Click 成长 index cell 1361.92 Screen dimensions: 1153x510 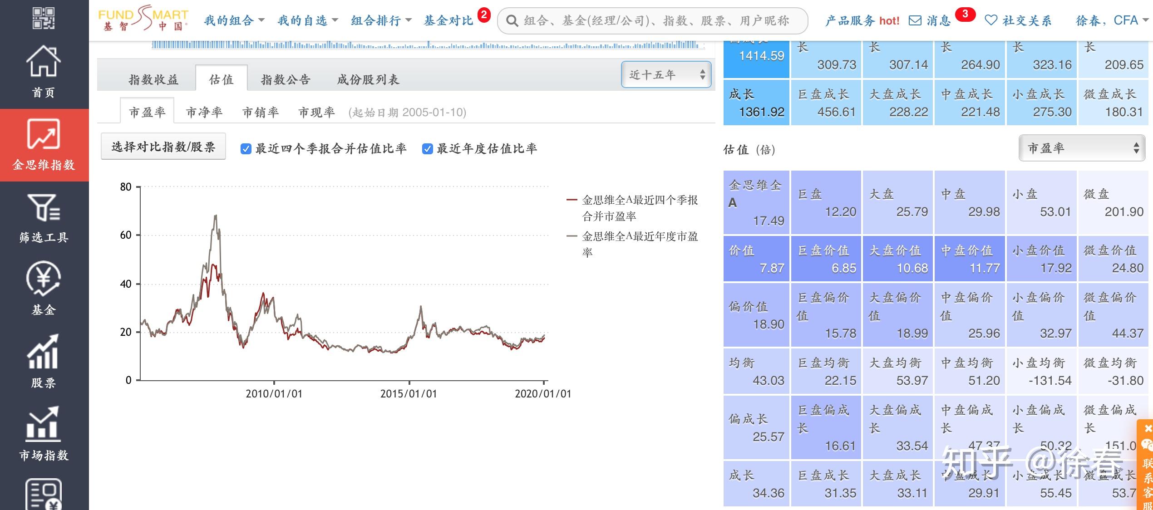(x=756, y=103)
